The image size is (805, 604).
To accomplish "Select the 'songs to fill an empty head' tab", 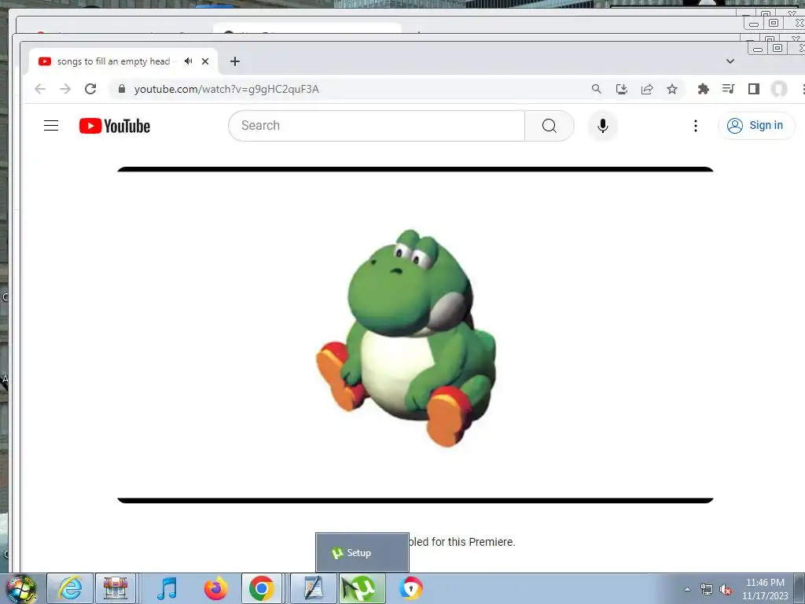I will pos(123,61).
